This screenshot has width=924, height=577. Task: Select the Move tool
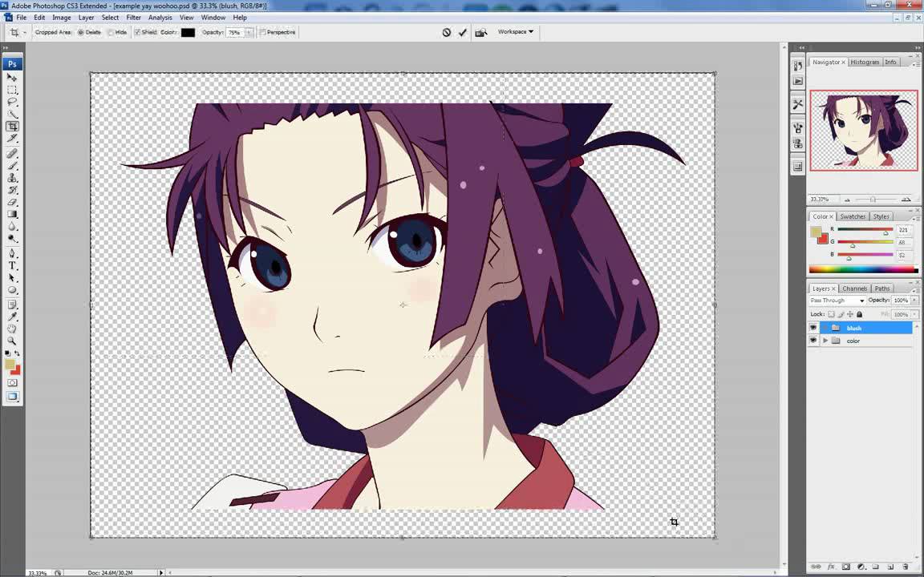click(12, 78)
